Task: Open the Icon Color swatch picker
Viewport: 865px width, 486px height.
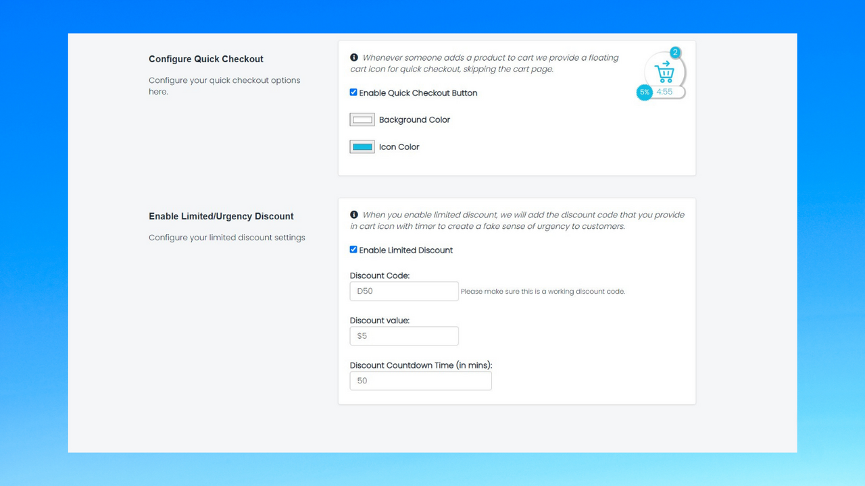Action: [x=362, y=147]
